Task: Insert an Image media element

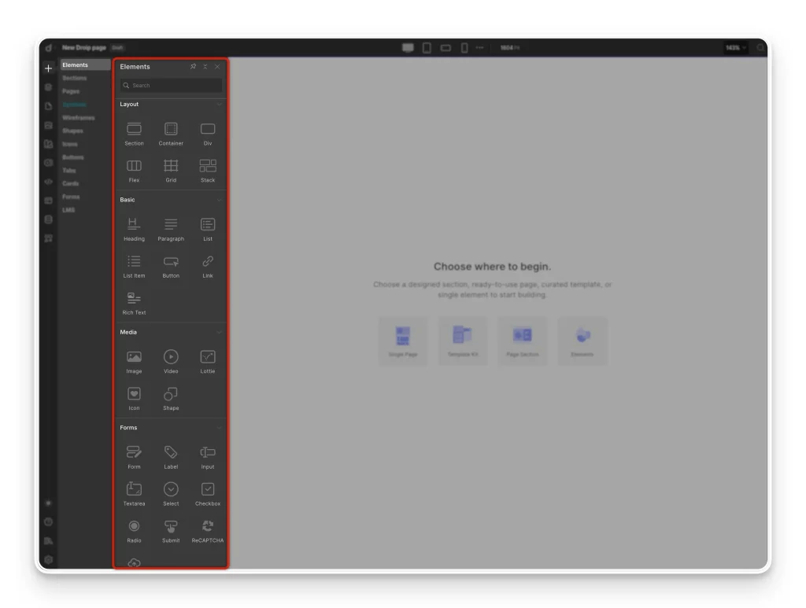Action: click(134, 362)
